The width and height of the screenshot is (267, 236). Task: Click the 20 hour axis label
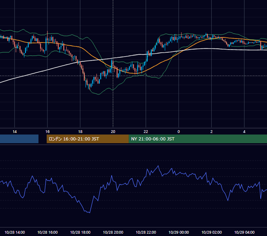click(x=113, y=132)
